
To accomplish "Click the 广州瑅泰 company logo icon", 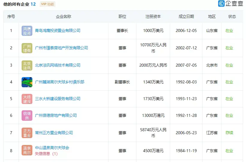I will tap(27, 48).
